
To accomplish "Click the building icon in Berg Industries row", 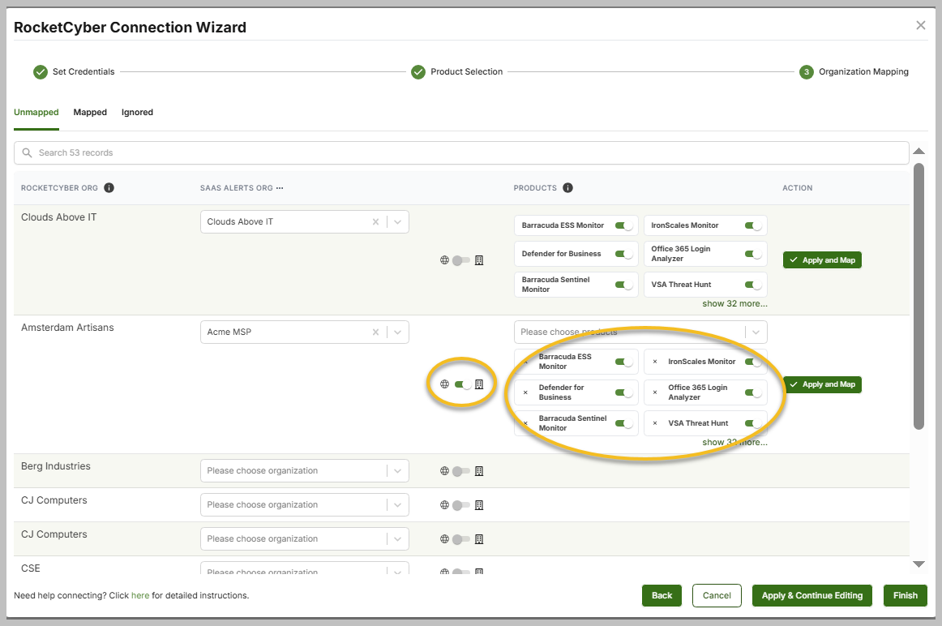I will coord(479,471).
